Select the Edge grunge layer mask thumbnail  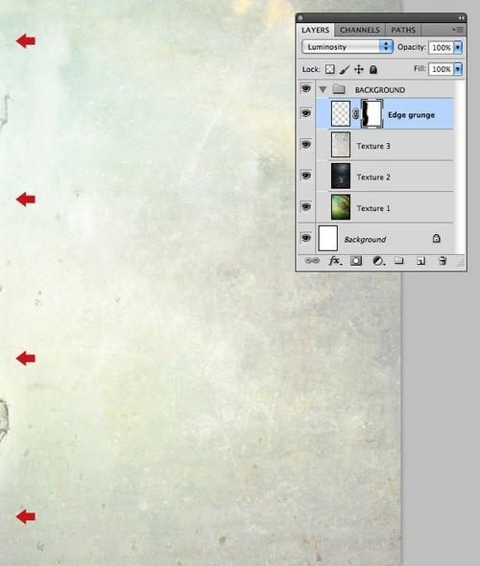click(x=372, y=114)
